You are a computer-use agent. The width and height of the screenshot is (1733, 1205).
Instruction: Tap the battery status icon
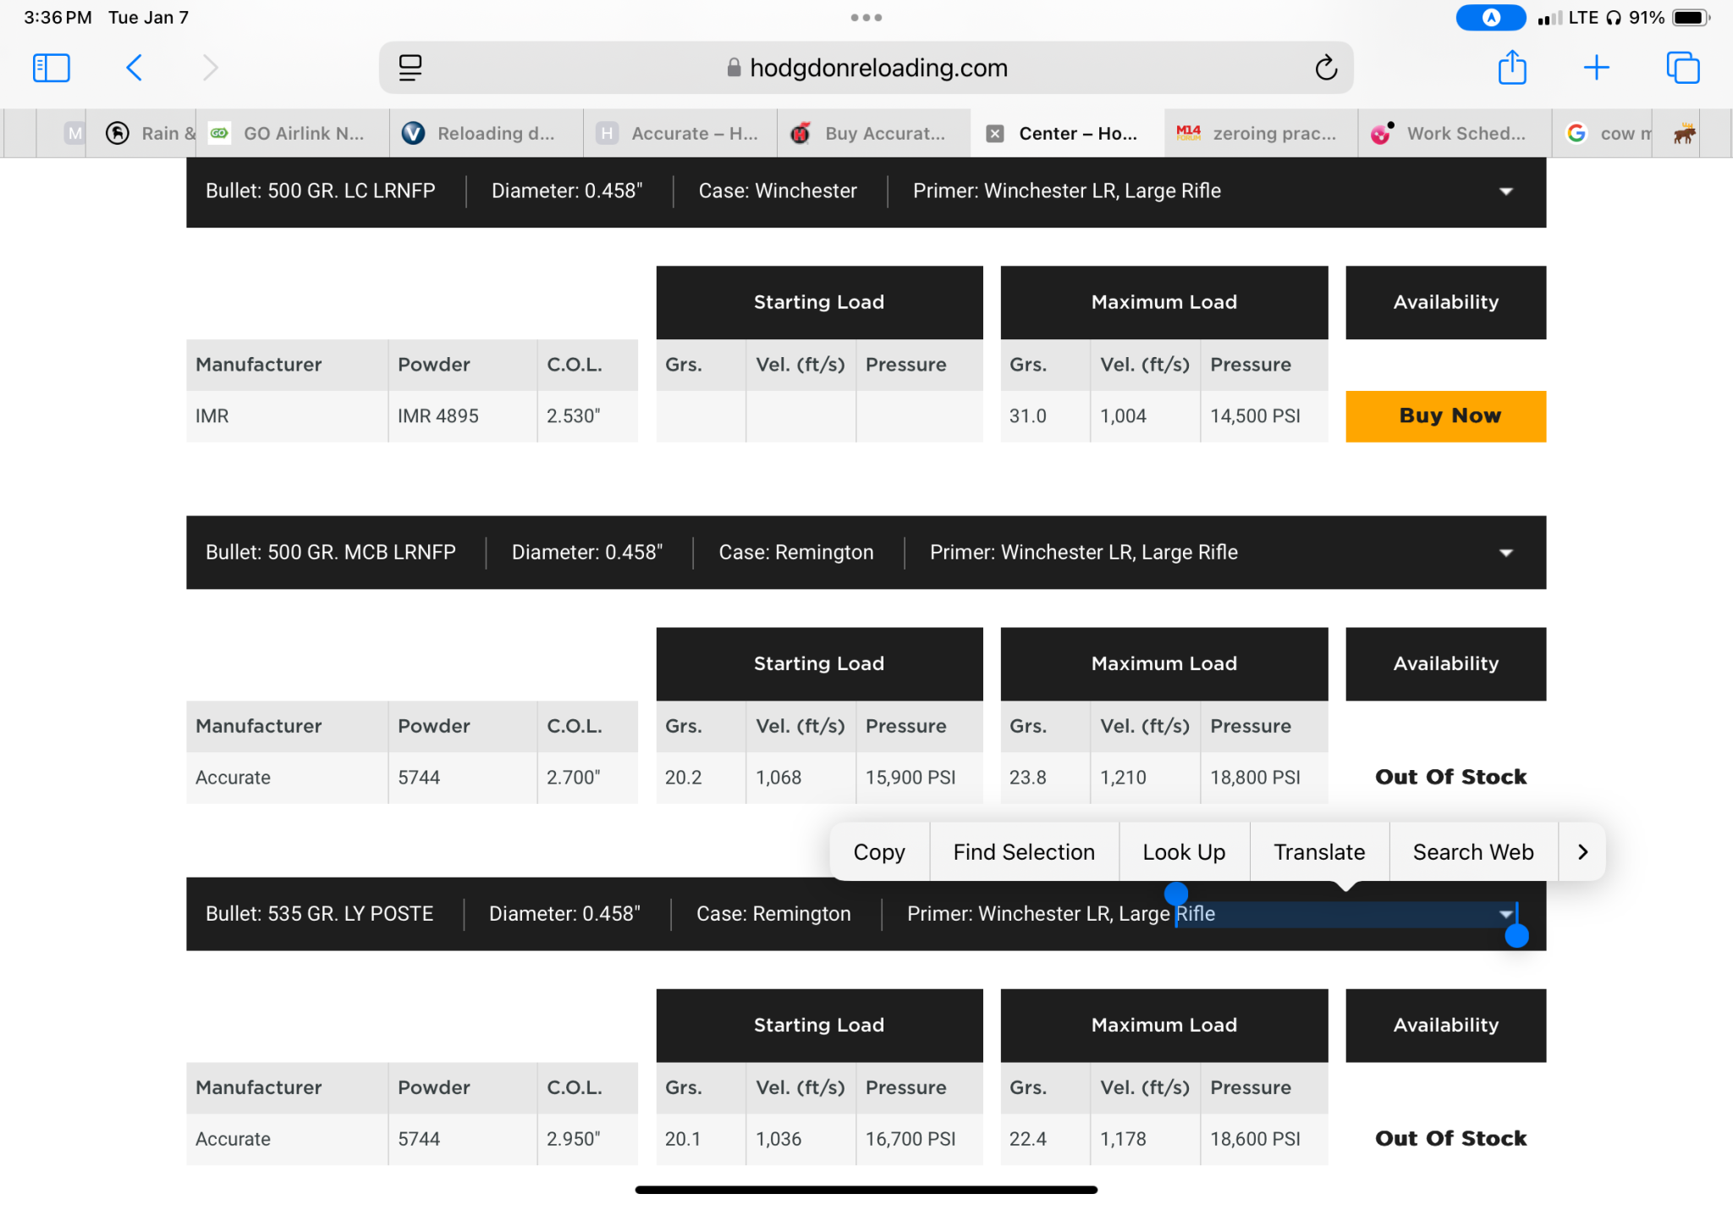(1691, 17)
